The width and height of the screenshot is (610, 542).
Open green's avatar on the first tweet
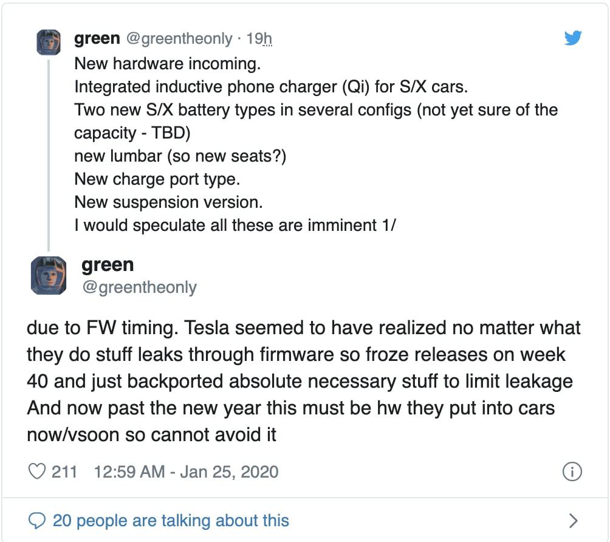[x=49, y=43]
